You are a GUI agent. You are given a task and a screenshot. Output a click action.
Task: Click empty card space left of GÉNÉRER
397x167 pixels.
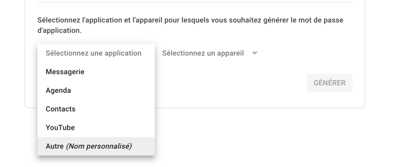click(238, 83)
